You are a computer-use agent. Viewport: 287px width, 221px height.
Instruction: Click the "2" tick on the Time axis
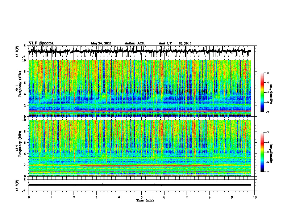click(74, 197)
